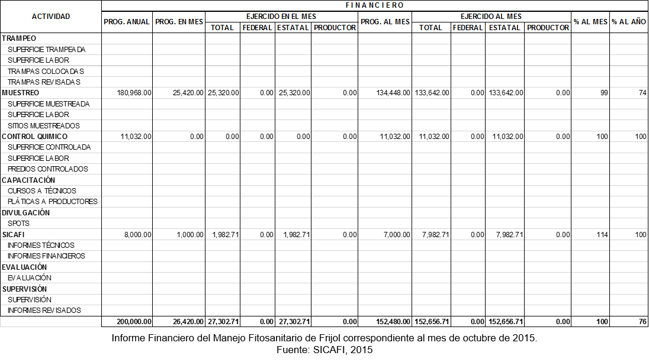The width and height of the screenshot is (649, 362).
Task: Click the TRAMPEO row label
Action: (19, 38)
